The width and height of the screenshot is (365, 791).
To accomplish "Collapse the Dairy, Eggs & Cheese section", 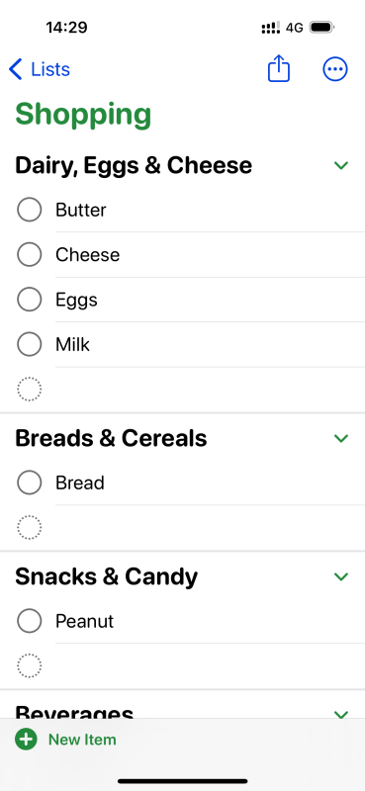I will [x=342, y=165].
